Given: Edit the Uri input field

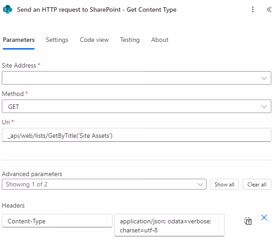Looking at the screenshot, I should 136,135.
